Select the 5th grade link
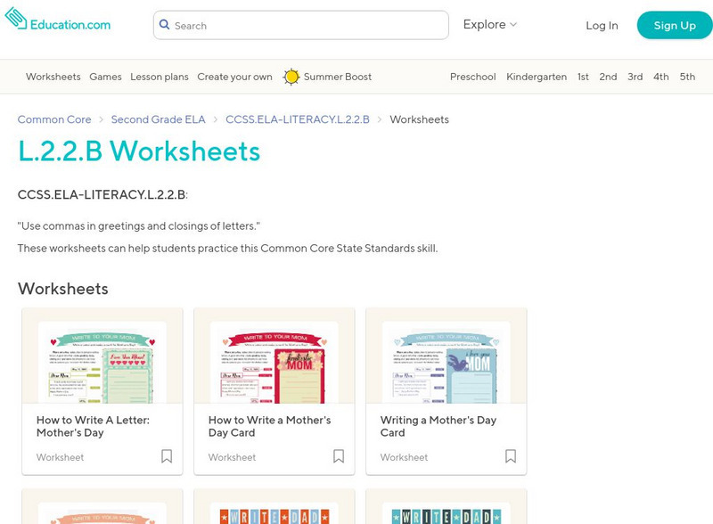Image resolution: width=713 pixels, height=524 pixels. [x=687, y=77]
